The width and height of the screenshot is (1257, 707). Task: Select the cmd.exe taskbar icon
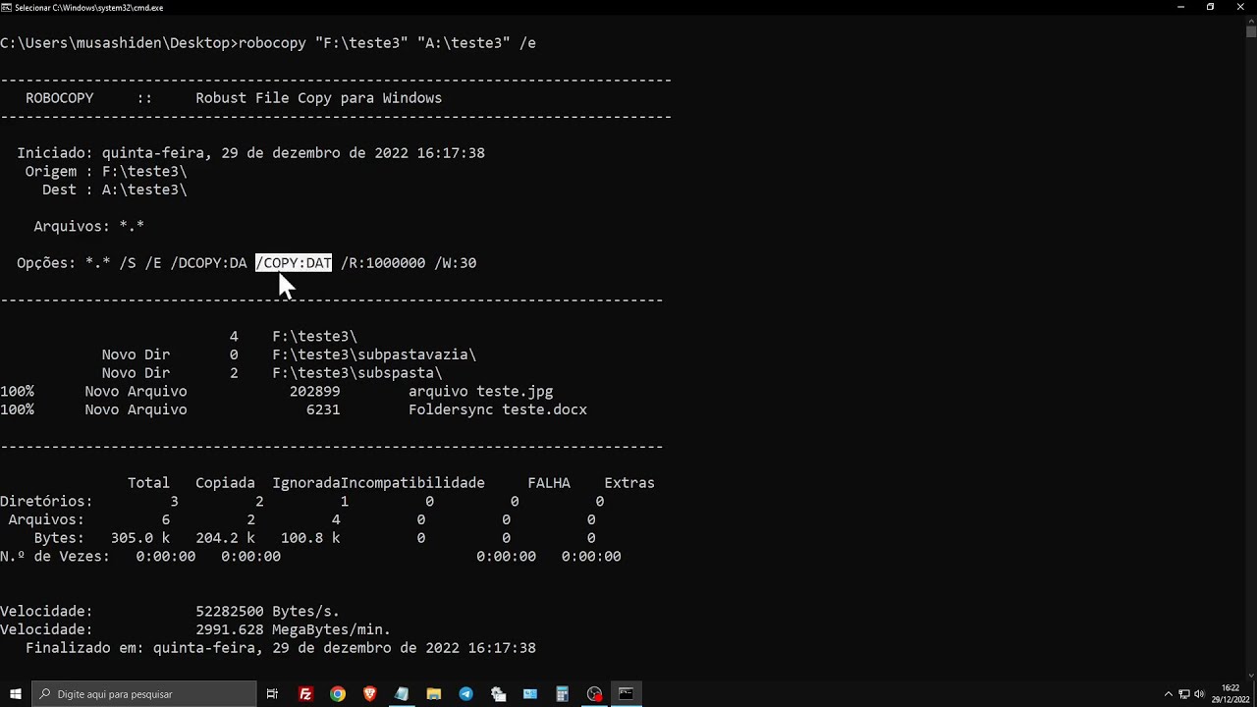(626, 694)
